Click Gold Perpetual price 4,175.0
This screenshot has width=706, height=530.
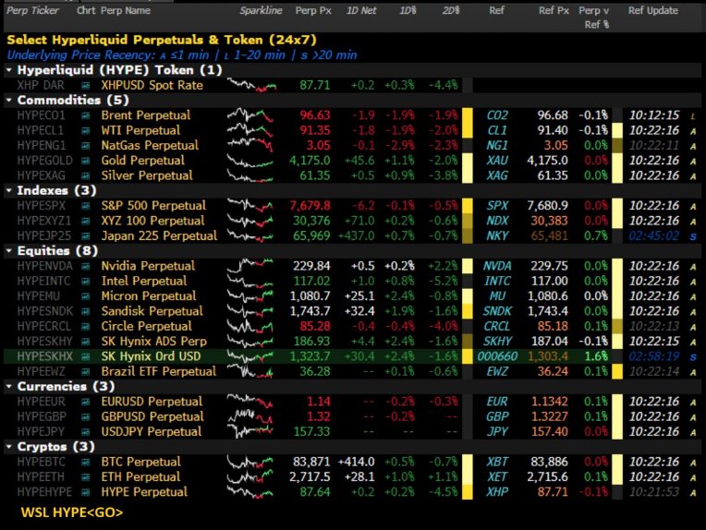click(310, 161)
